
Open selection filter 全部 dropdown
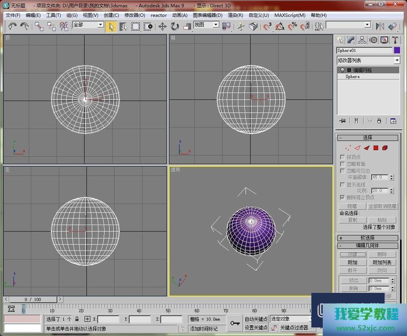pyautogui.click(x=88, y=25)
